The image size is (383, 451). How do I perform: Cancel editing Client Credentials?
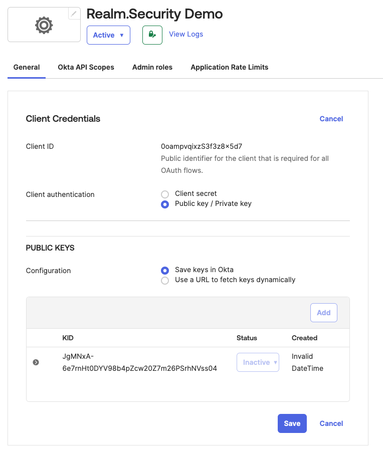pos(331,119)
